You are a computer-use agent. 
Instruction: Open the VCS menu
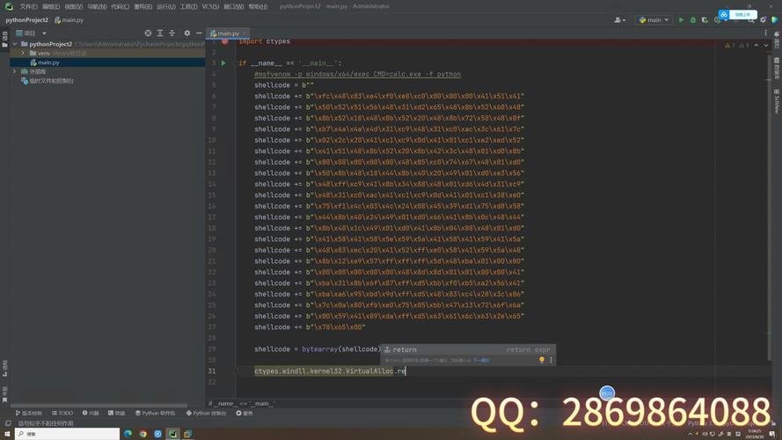pyautogui.click(x=210, y=6)
